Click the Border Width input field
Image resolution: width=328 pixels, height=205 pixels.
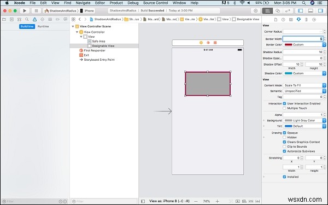click(303, 39)
